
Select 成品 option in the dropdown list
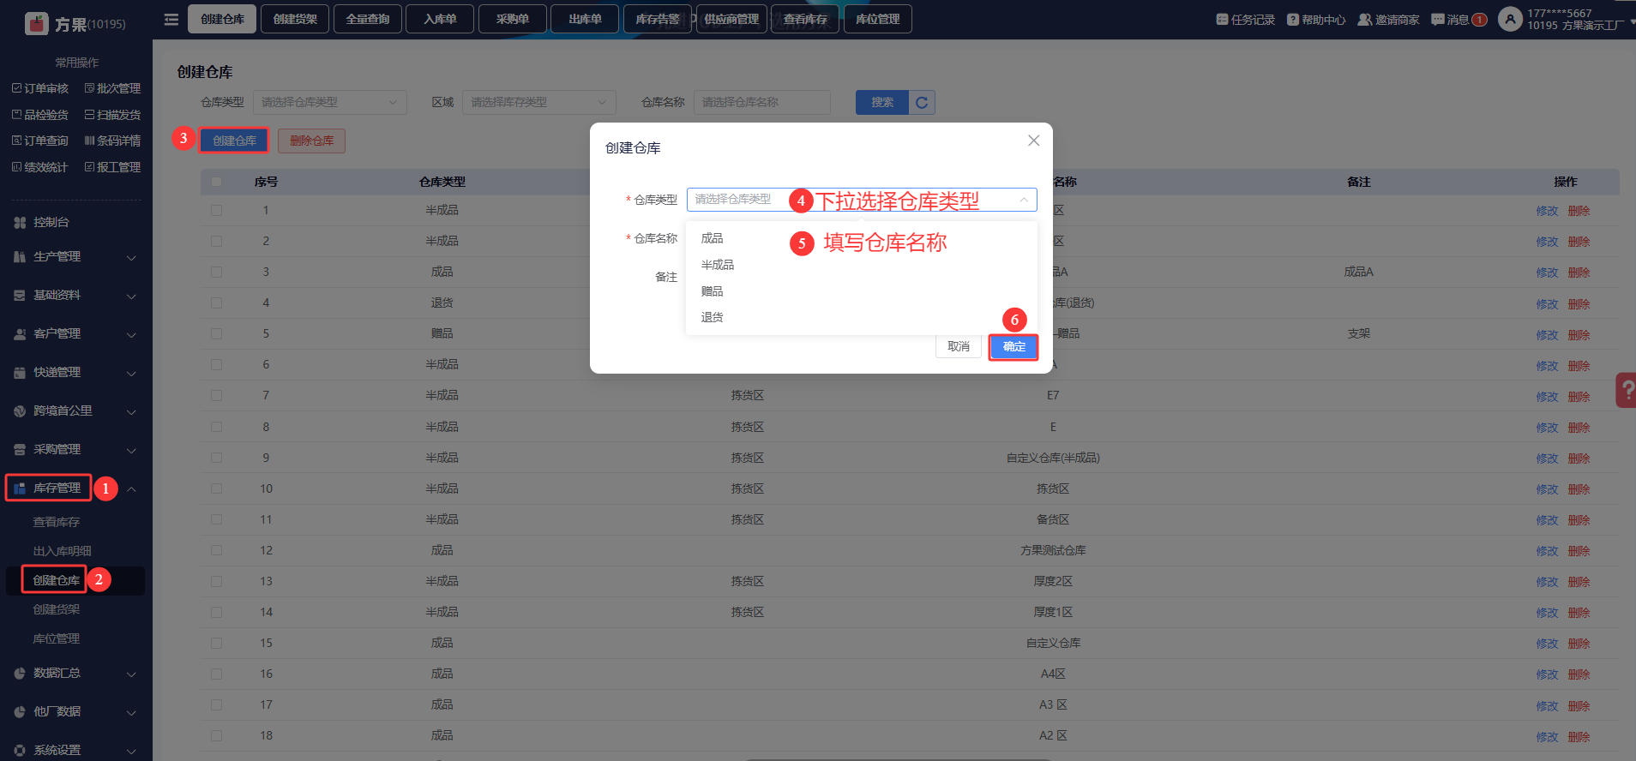coord(862,238)
